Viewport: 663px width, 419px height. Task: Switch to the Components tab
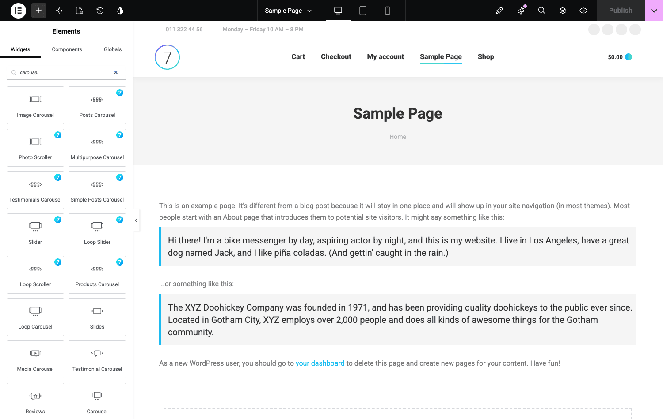tap(67, 49)
